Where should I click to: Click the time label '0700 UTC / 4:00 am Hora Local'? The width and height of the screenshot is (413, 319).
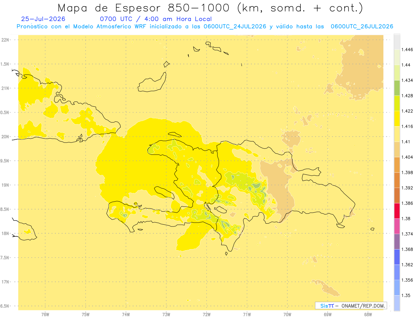156,19
